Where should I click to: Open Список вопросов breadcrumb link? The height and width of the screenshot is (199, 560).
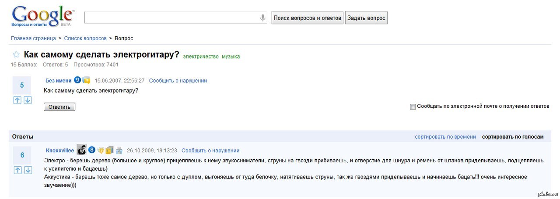coord(85,38)
